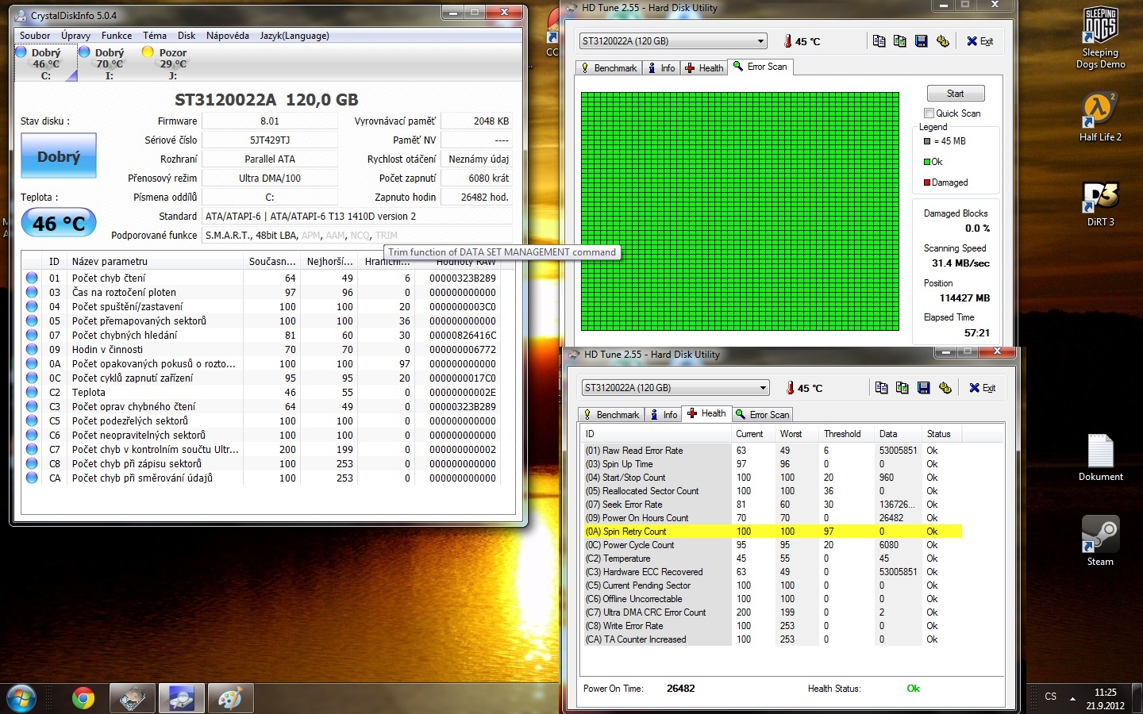Screen dimensions: 1143x714
Task: Copy text info icon in lower HD Tune
Action: 881,388
